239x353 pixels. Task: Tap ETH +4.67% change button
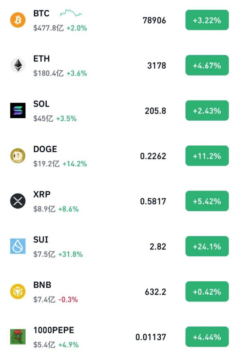coord(207,65)
